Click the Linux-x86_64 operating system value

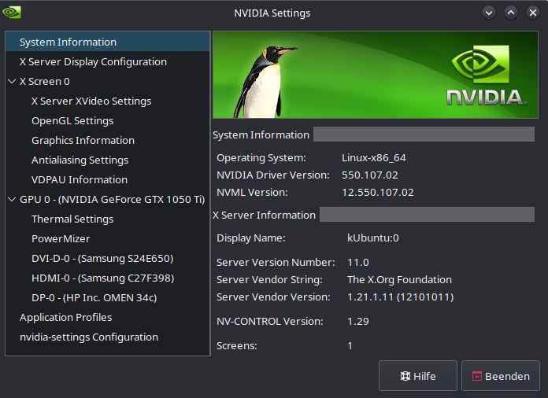click(x=374, y=158)
